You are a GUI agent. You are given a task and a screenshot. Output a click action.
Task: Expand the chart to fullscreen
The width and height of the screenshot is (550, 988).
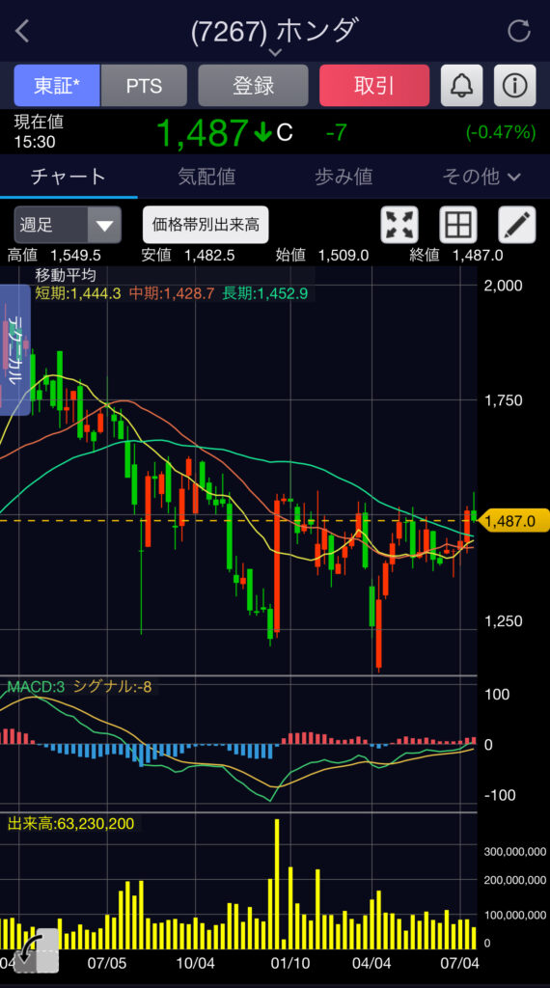(x=399, y=224)
